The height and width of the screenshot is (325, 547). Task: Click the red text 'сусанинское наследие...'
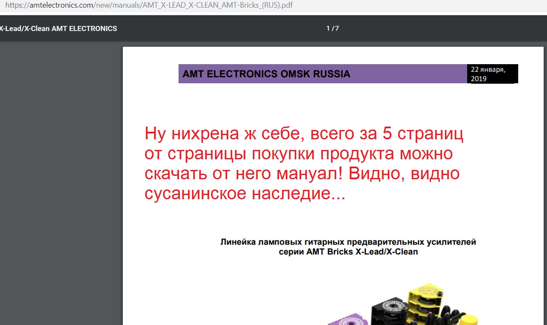(245, 194)
